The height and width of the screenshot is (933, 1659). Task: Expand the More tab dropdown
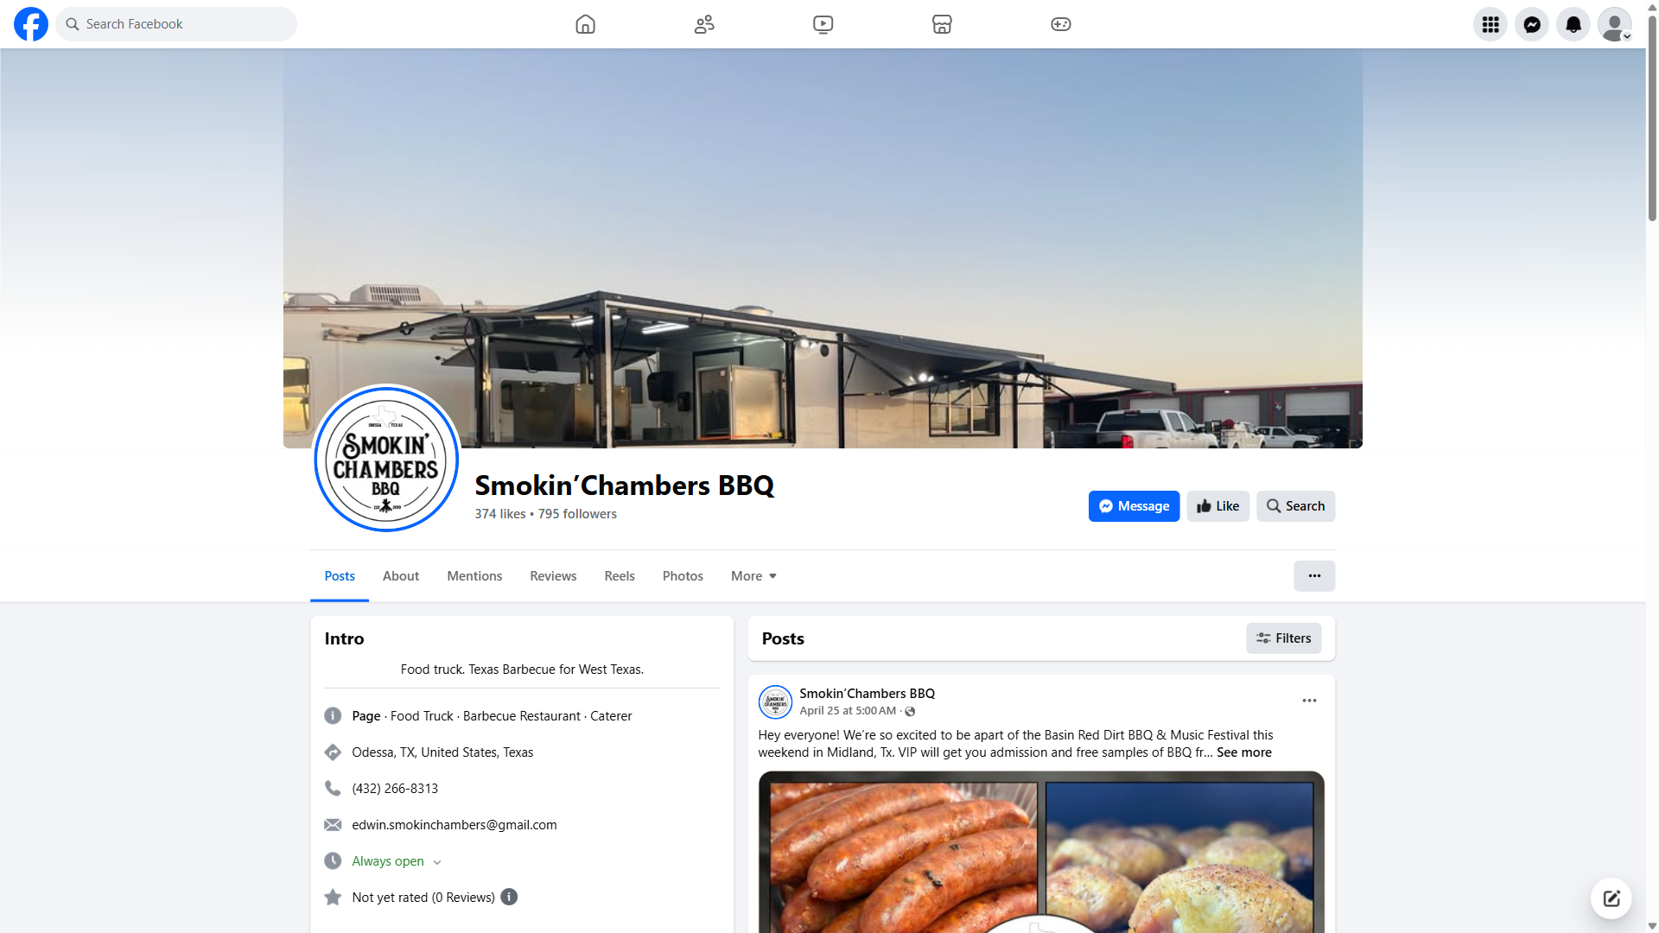(753, 576)
